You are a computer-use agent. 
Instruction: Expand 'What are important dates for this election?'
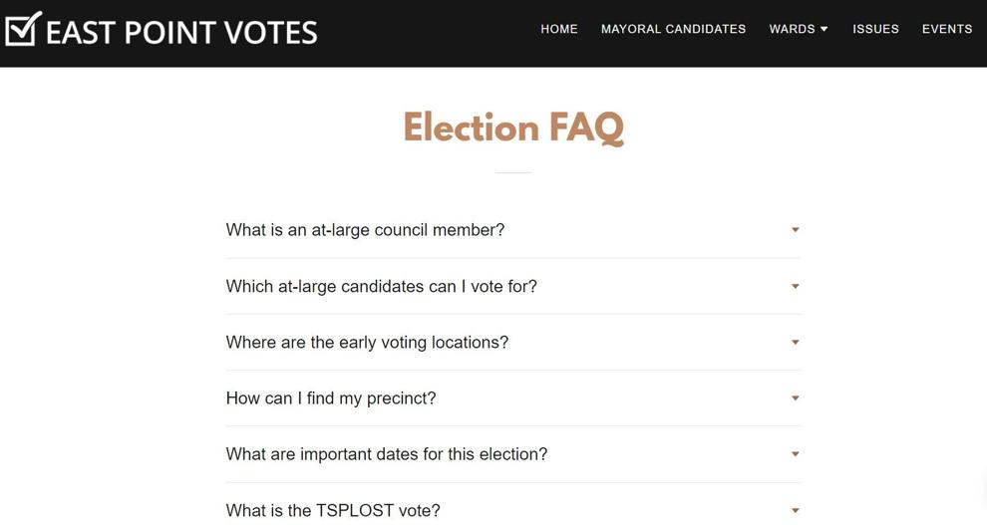pyautogui.click(x=513, y=454)
